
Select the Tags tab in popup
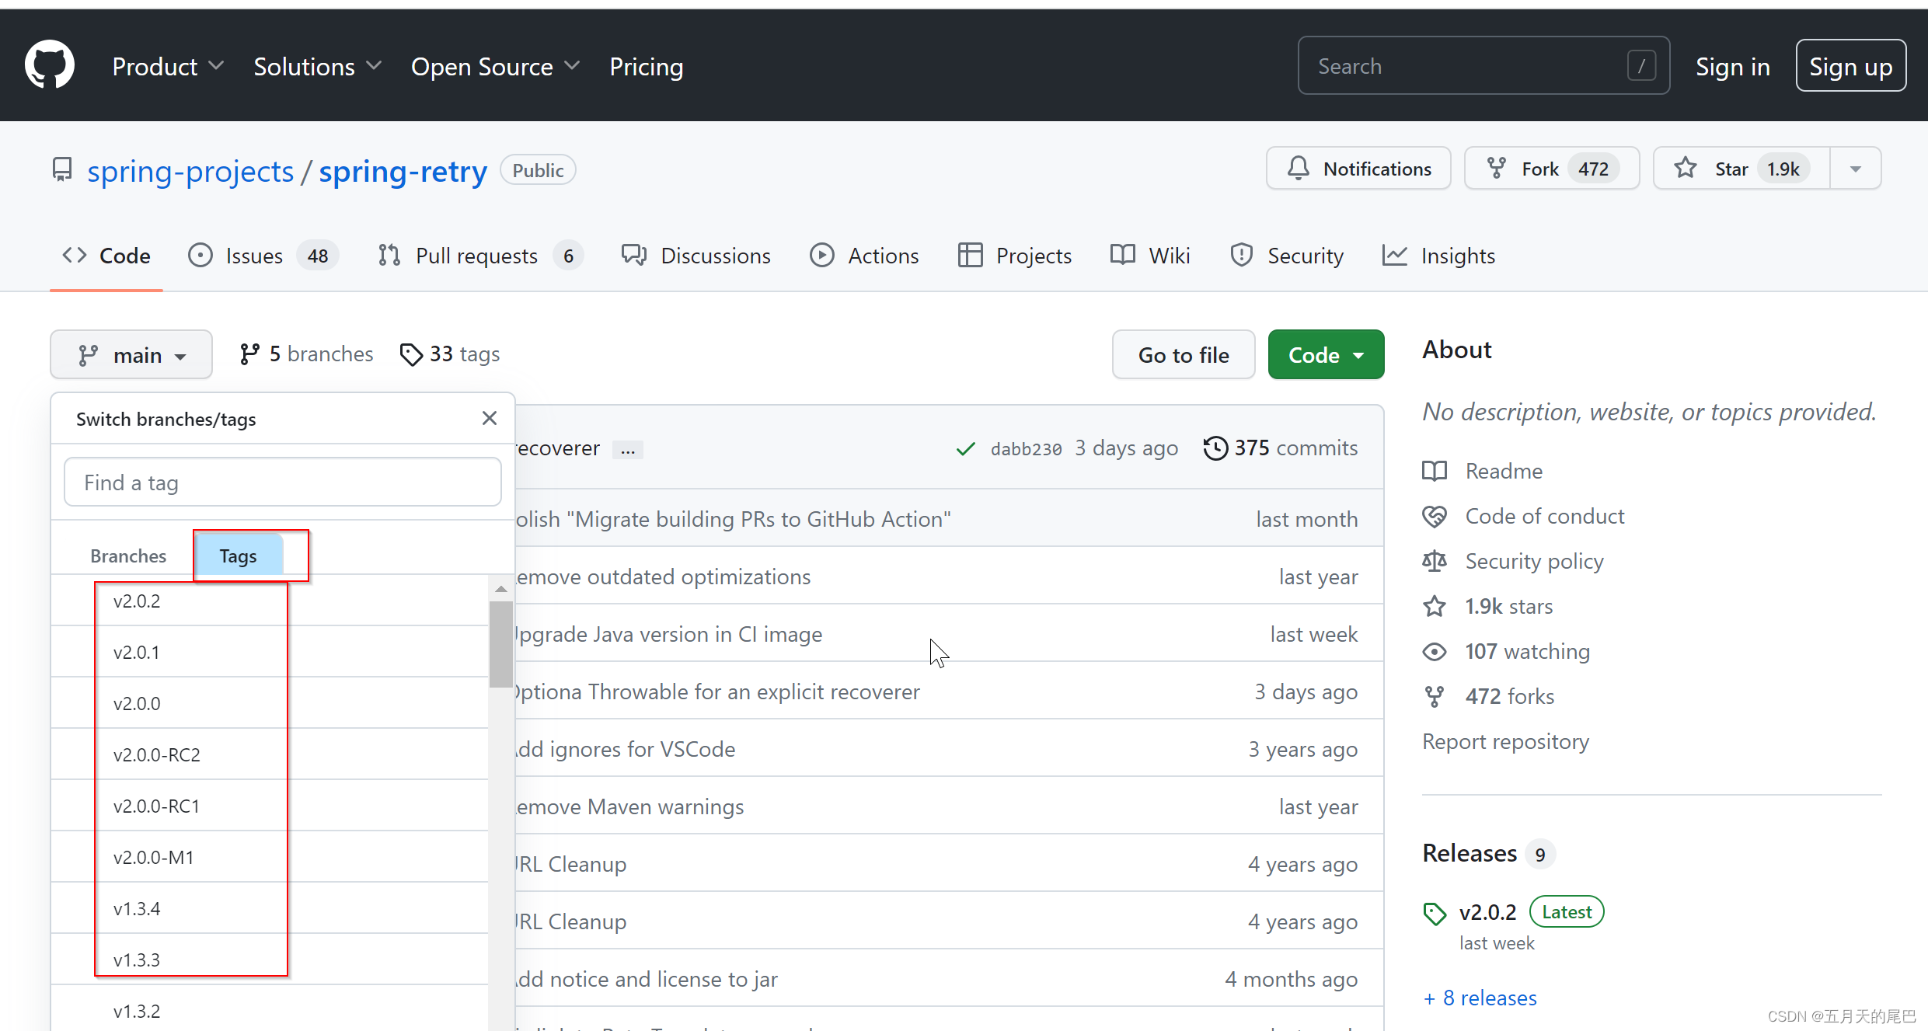pos(238,556)
